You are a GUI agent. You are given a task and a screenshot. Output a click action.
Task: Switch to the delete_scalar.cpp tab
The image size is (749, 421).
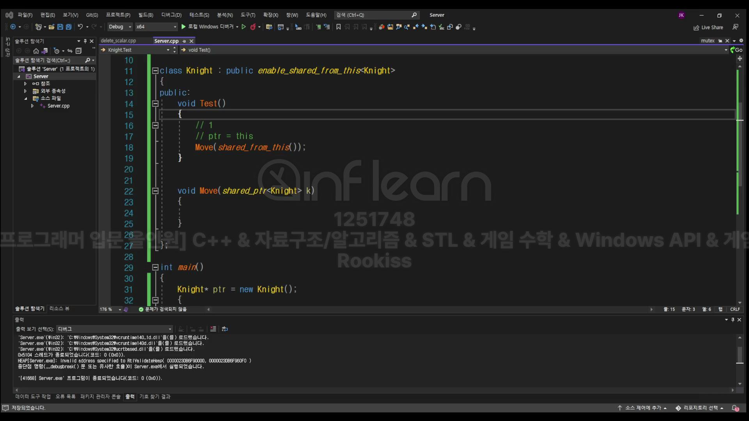click(x=119, y=41)
